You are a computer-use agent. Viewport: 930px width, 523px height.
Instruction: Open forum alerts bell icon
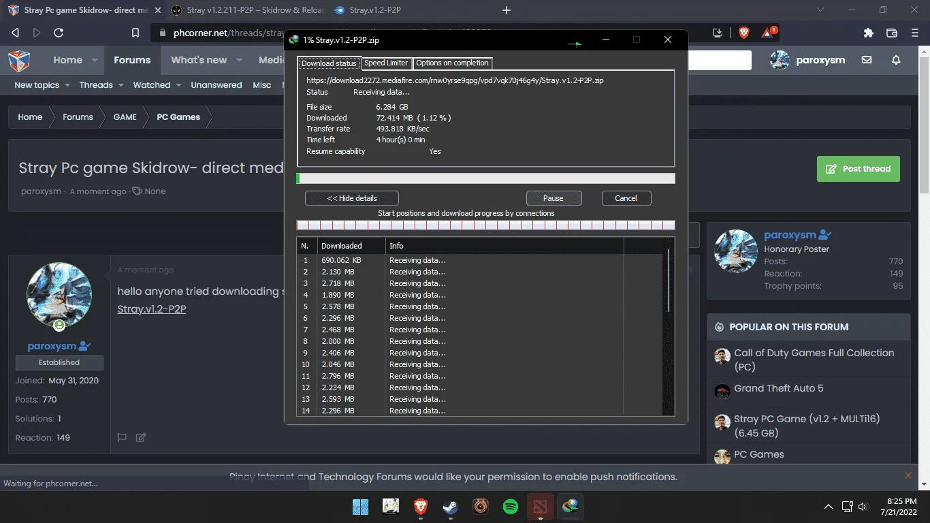pyautogui.click(x=896, y=60)
